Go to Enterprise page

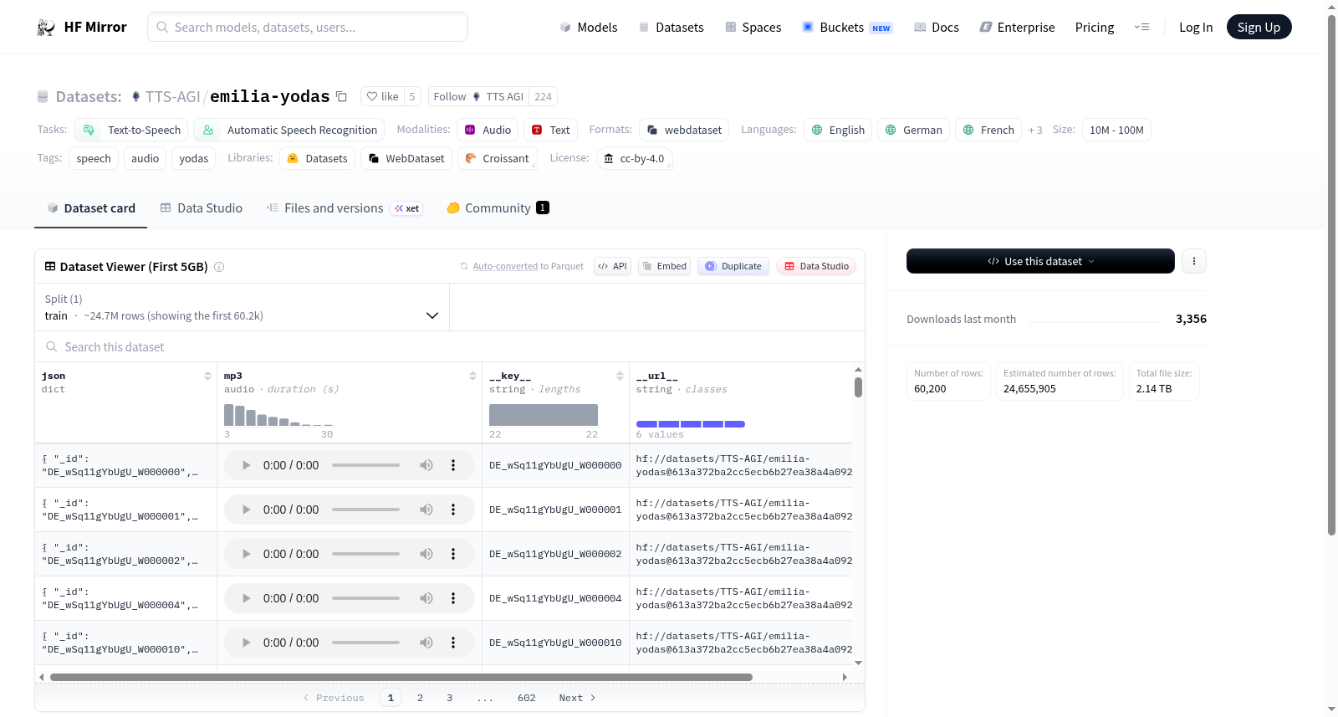(1017, 28)
